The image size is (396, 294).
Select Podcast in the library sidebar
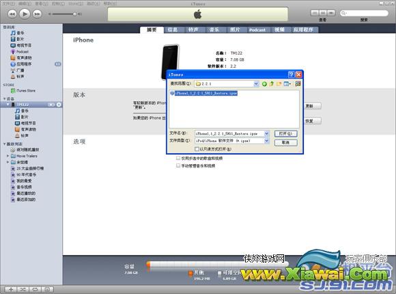20,51
